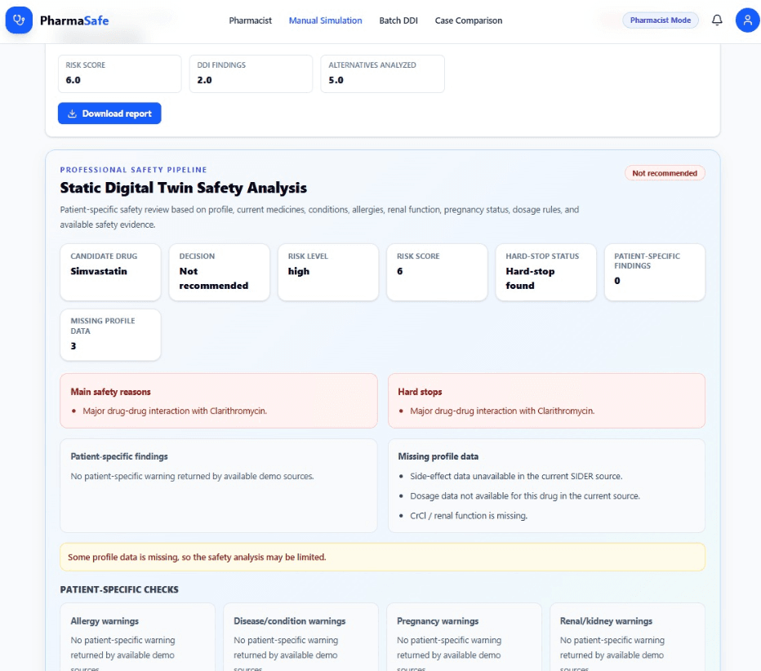This screenshot has width=761, height=671.
Task: Select the ALTERNATIVES ANALYZED 5.0 card
Action: pos(382,73)
